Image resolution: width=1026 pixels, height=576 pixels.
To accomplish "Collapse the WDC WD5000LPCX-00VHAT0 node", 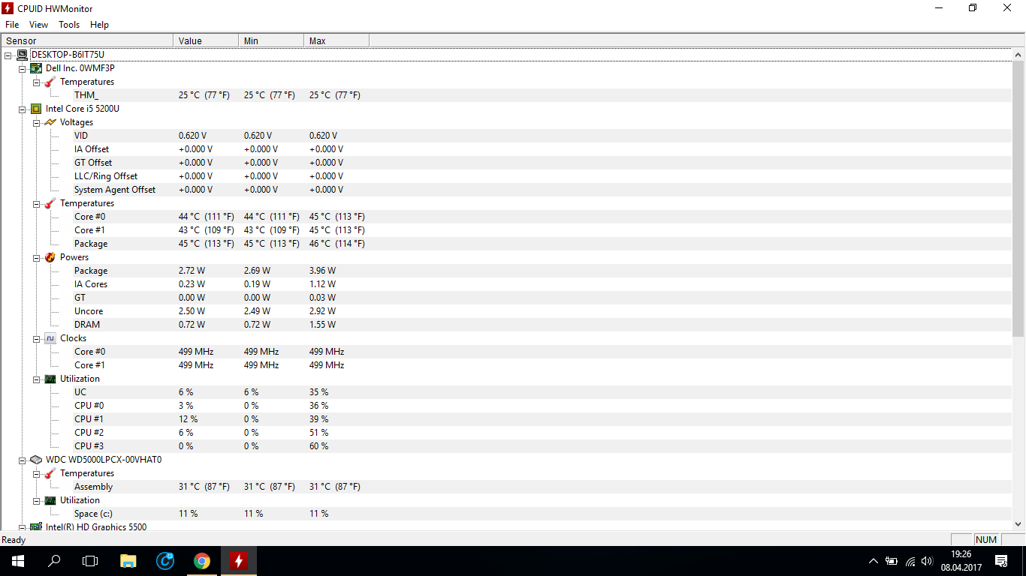I will 22,460.
